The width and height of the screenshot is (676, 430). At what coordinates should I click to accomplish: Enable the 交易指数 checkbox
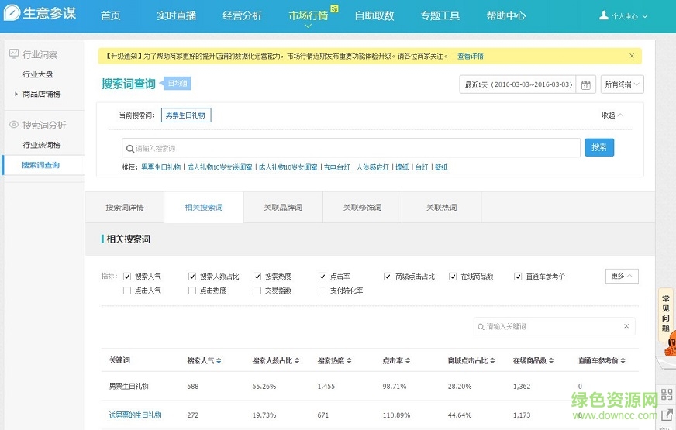257,291
